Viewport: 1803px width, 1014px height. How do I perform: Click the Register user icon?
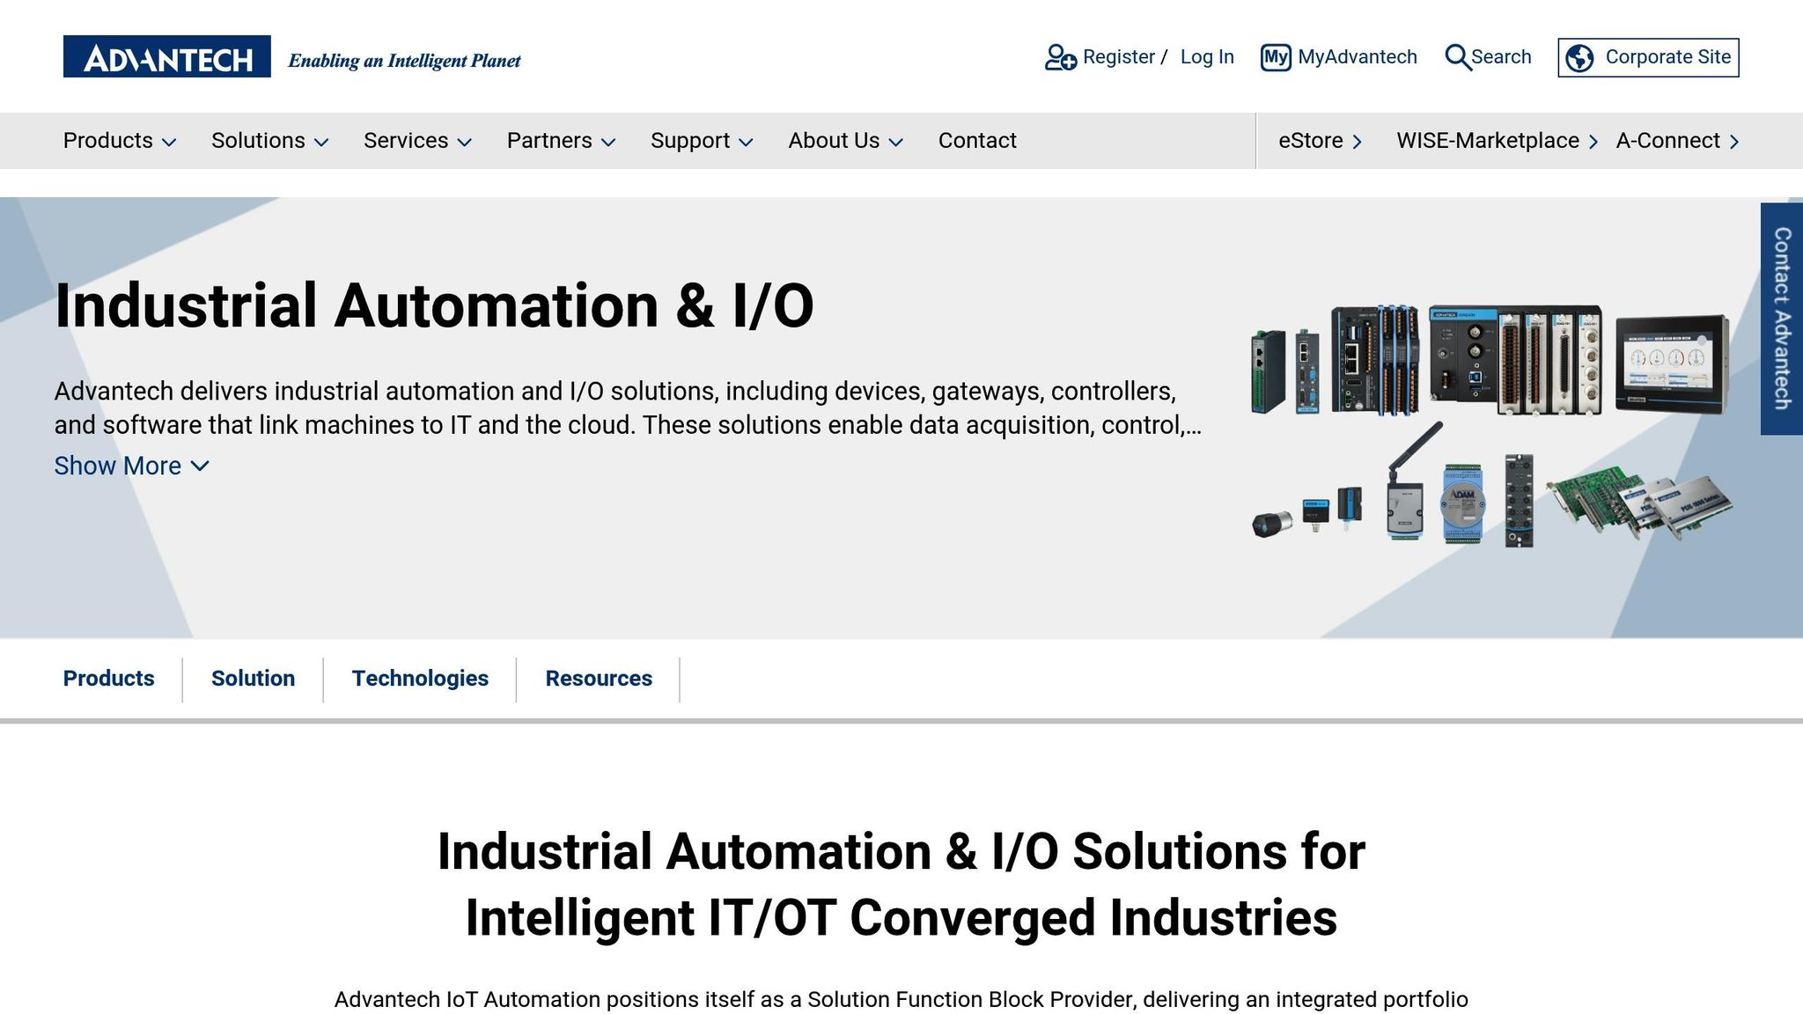click(x=1059, y=56)
